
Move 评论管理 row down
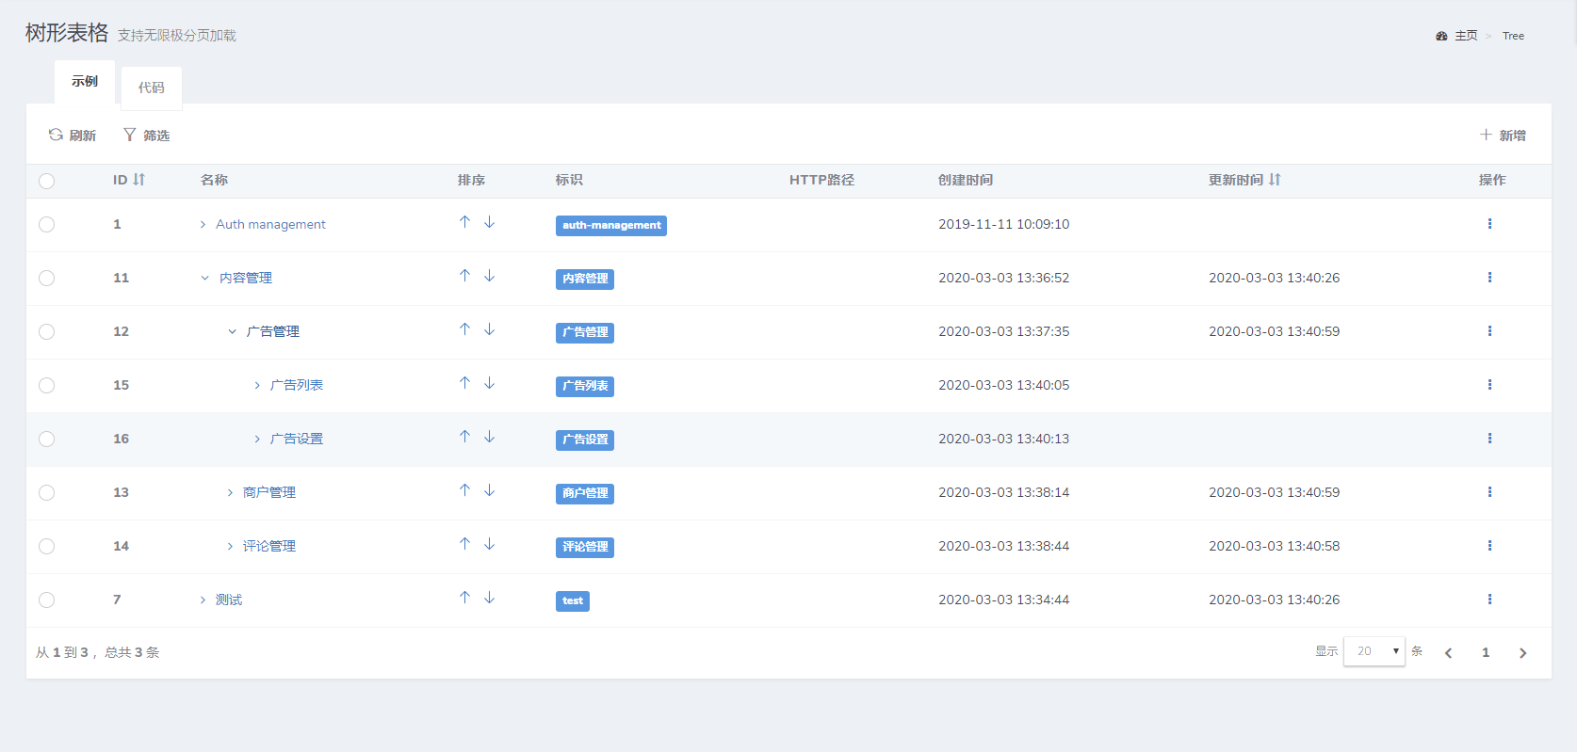[x=489, y=544]
